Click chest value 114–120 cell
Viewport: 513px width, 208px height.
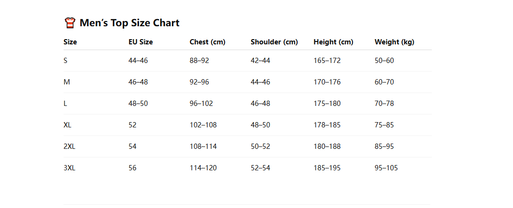tap(203, 168)
